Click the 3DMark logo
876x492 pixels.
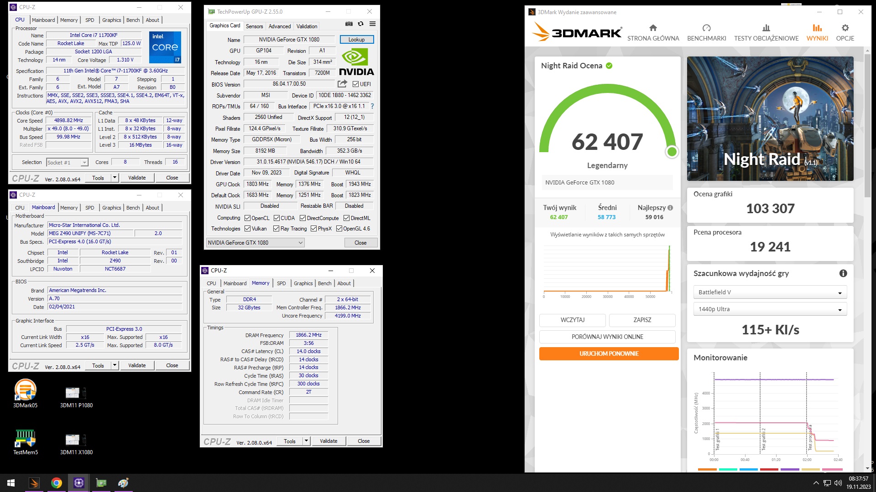click(x=577, y=32)
